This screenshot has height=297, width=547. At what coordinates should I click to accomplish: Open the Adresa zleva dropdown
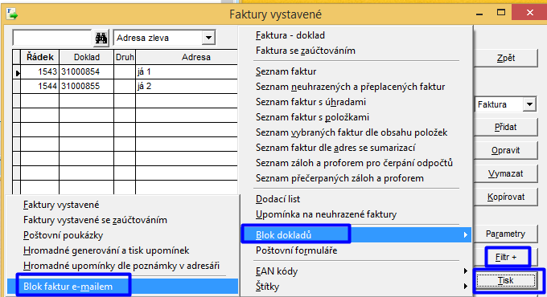[208, 38]
